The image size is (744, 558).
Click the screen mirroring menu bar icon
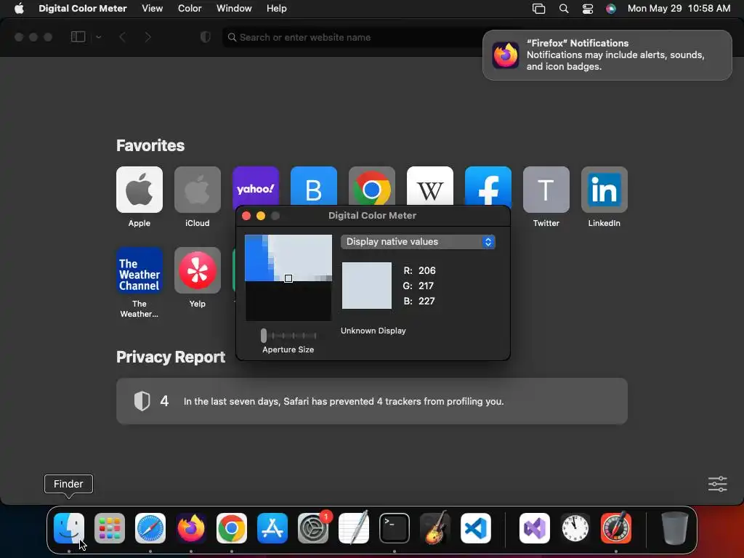[538, 9]
